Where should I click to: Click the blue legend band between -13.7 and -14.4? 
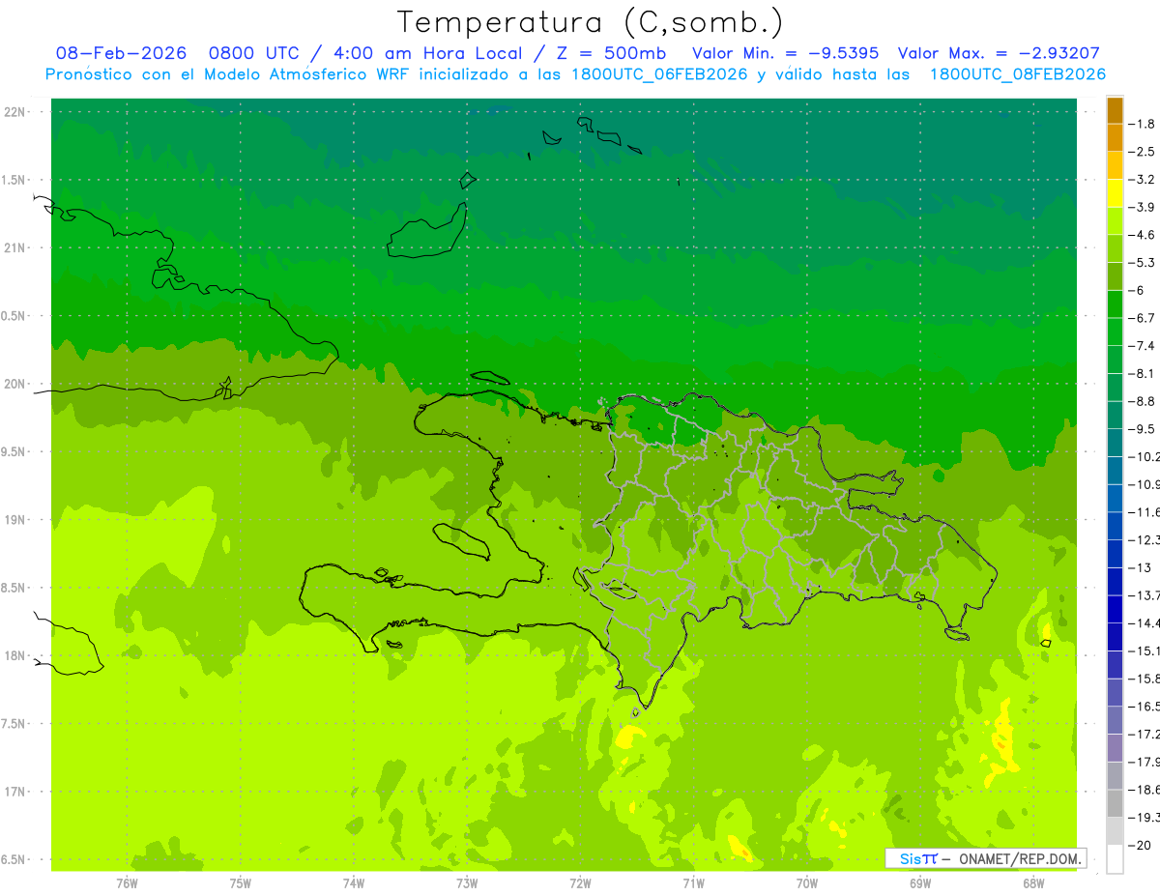point(1115,609)
